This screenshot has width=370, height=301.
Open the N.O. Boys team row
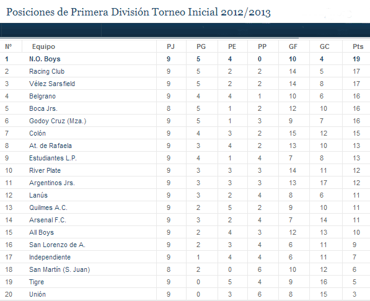point(185,59)
